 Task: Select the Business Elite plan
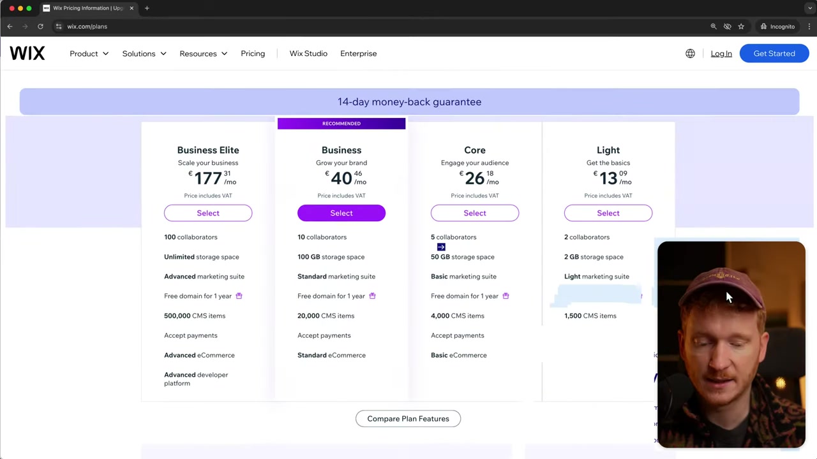[x=208, y=213]
